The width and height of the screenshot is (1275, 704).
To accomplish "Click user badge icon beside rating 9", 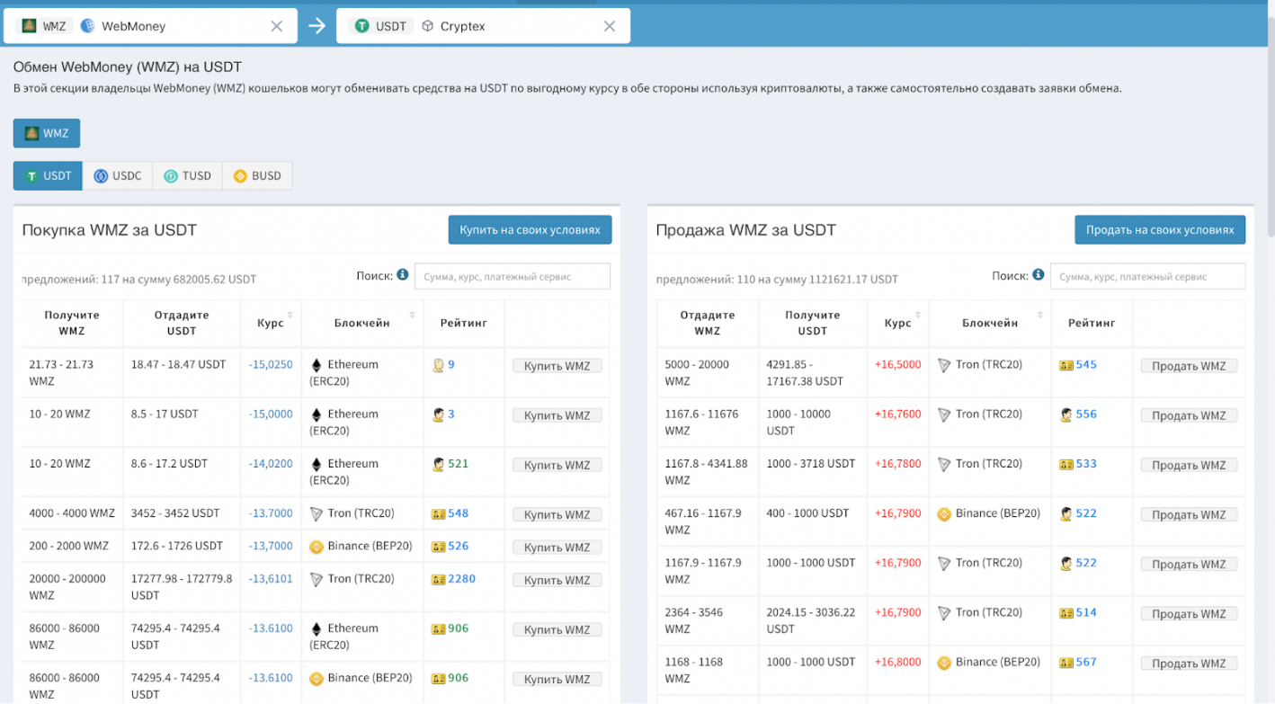I will [438, 365].
